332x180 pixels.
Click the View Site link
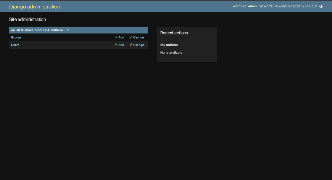266,6
